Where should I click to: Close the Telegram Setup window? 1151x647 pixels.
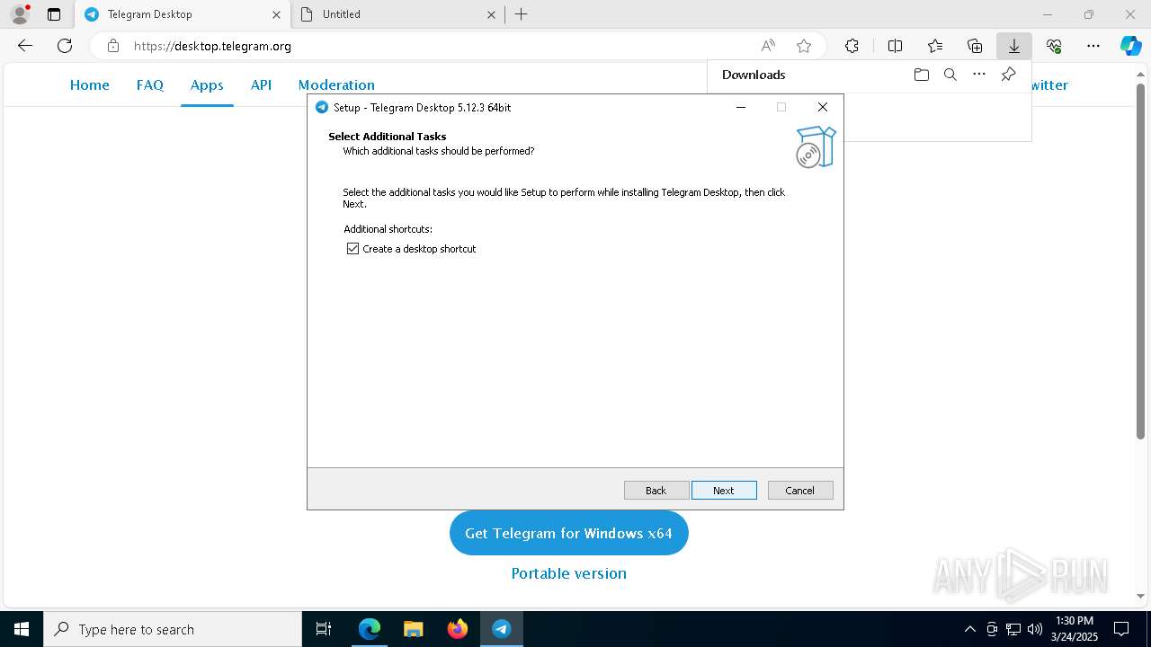pyautogui.click(x=822, y=107)
